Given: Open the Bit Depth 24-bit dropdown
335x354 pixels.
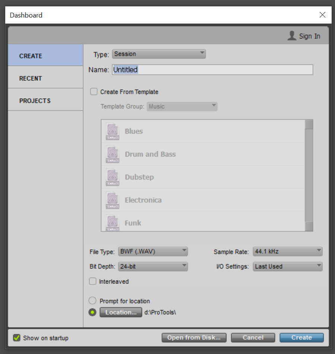Looking at the screenshot, I should [x=153, y=266].
